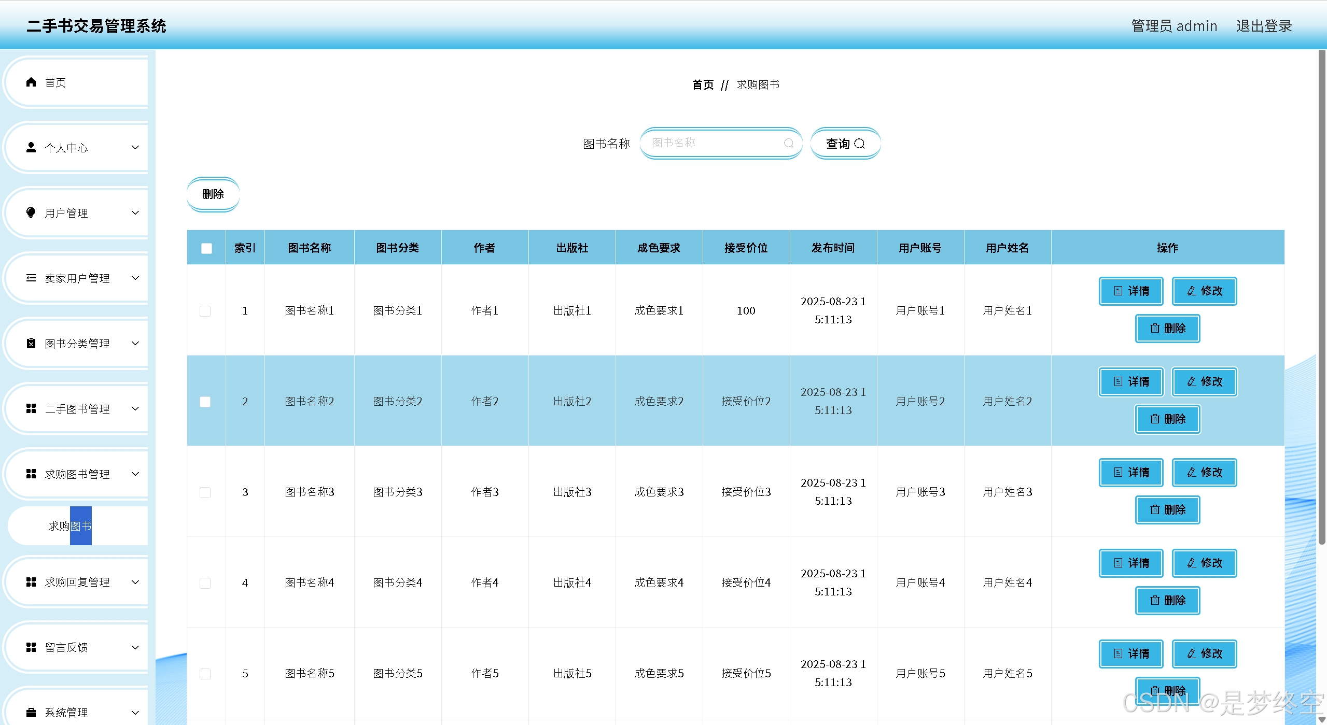Click the person icon for 个人中心

(x=31, y=148)
